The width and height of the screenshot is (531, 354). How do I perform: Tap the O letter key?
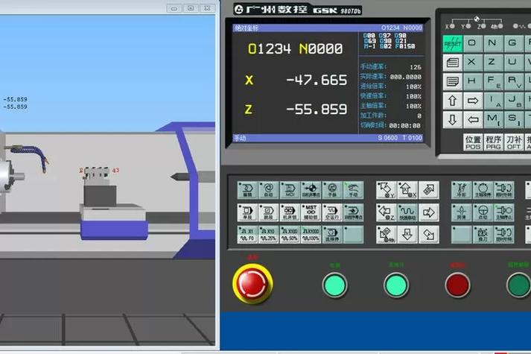coord(473,44)
